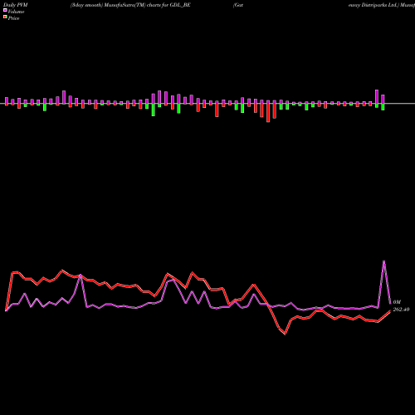
Task: Click the 'Daily PVM' title text
Action: (16, 5)
